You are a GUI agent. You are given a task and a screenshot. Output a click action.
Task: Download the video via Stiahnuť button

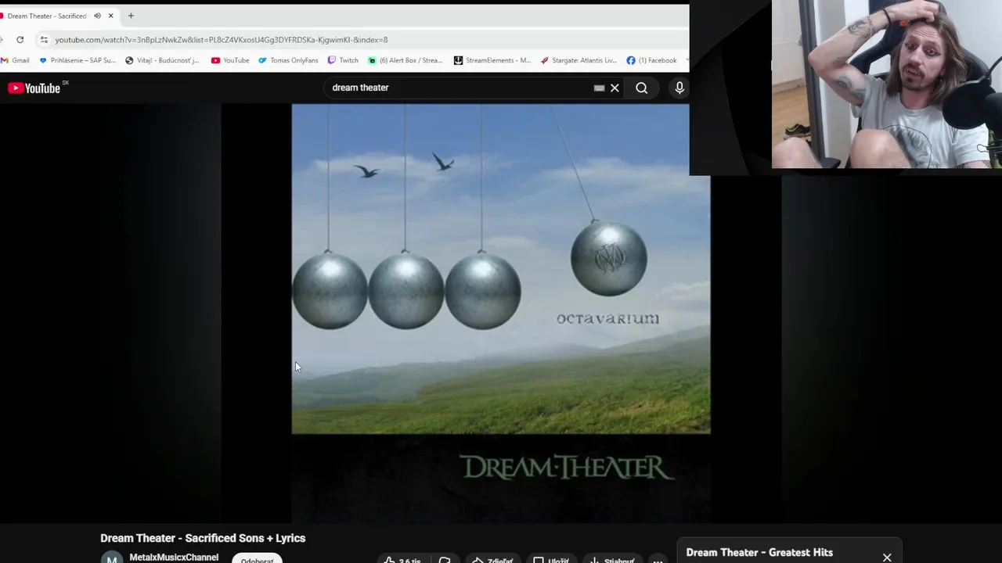(x=612, y=560)
